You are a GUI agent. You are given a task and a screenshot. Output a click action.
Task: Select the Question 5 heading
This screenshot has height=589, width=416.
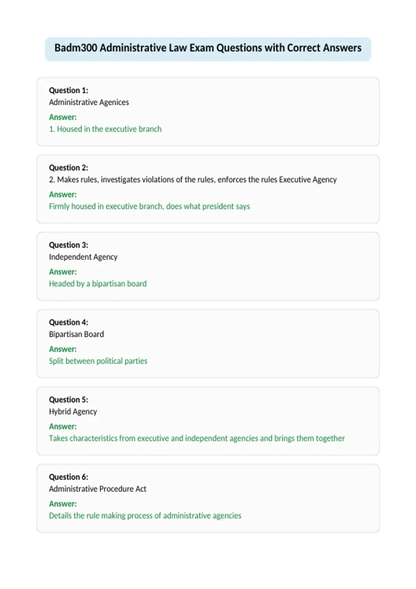coord(69,399)
